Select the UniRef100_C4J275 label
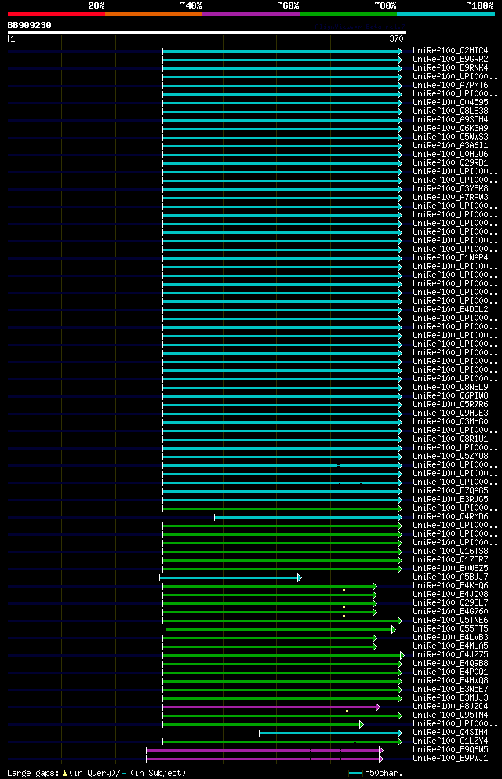 pos(450,655)
